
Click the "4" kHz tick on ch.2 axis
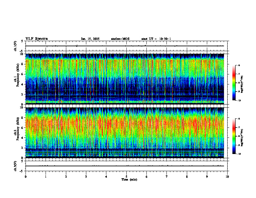pyautogui.click(x=23, y=138)
